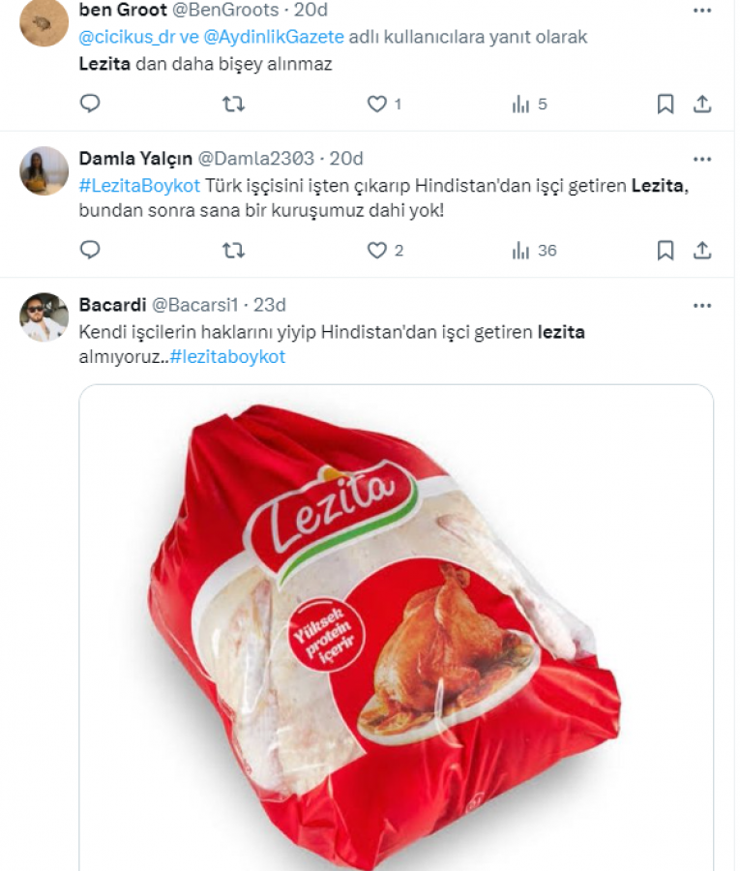Retweet ben Groot's tweet
The image size is (740, 871).
coord(233,104)
